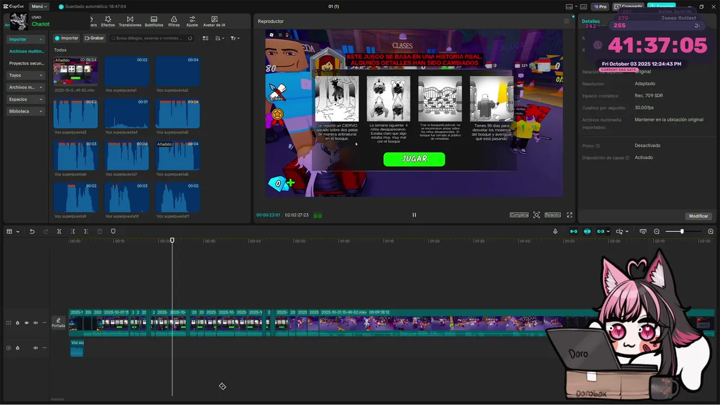Open the Transiciones panel
The image size is (720, 405).
[x=130, y=21]
